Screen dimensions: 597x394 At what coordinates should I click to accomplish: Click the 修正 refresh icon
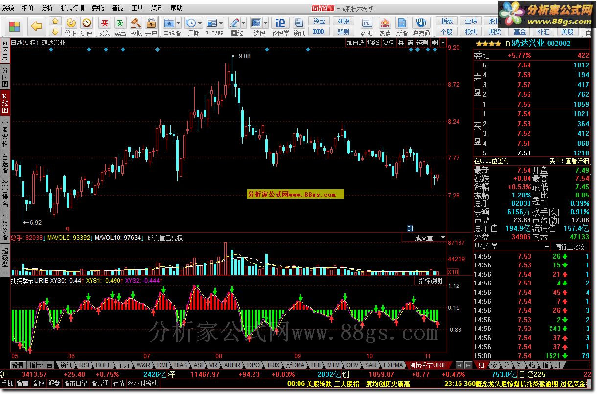point(71,23)
